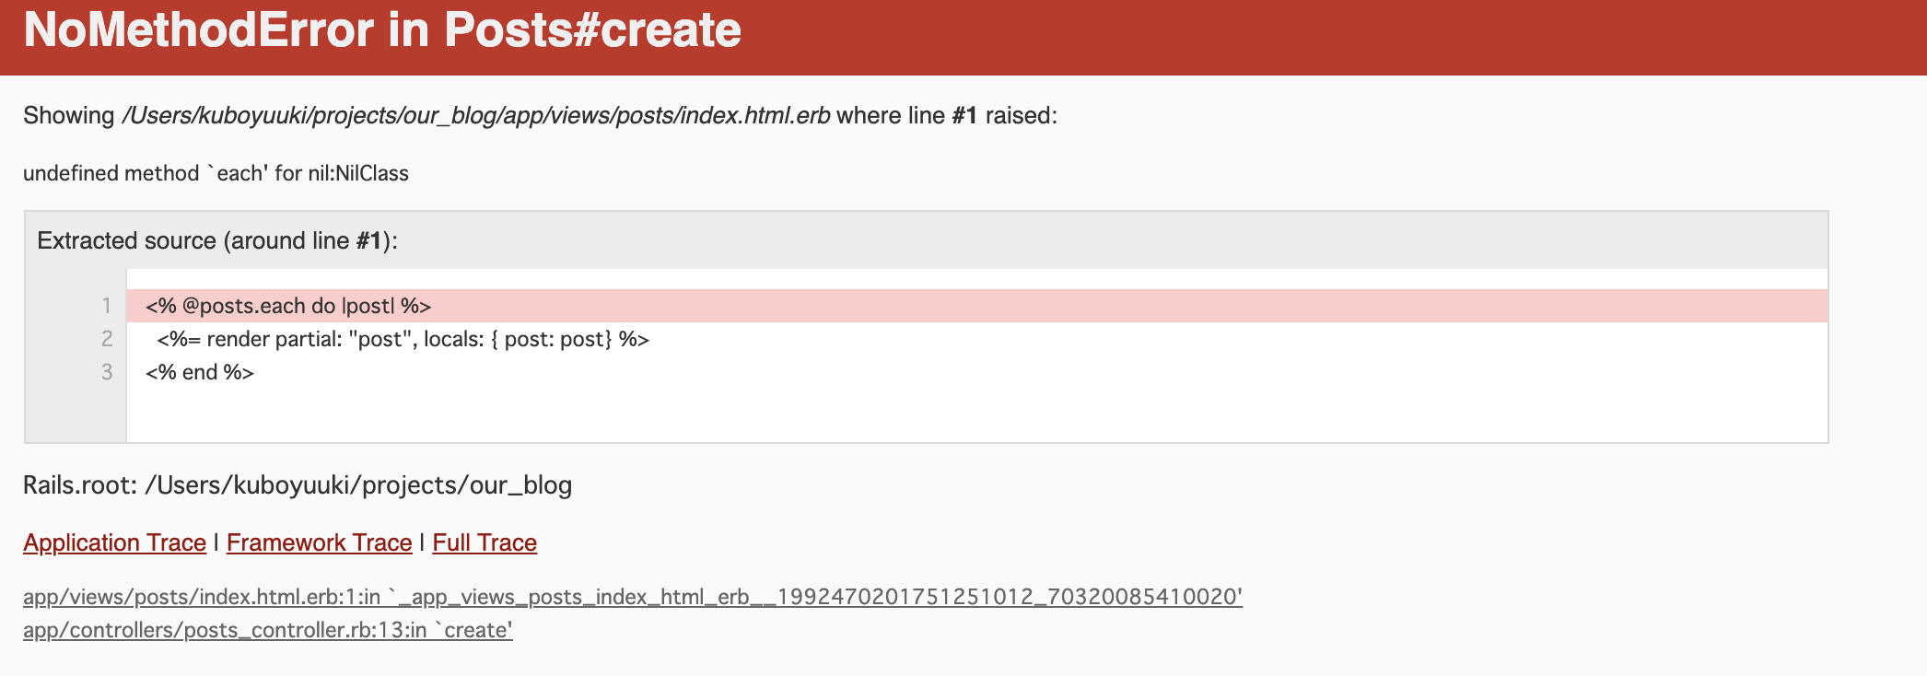Open the Framework Trace view

[319, 542]
